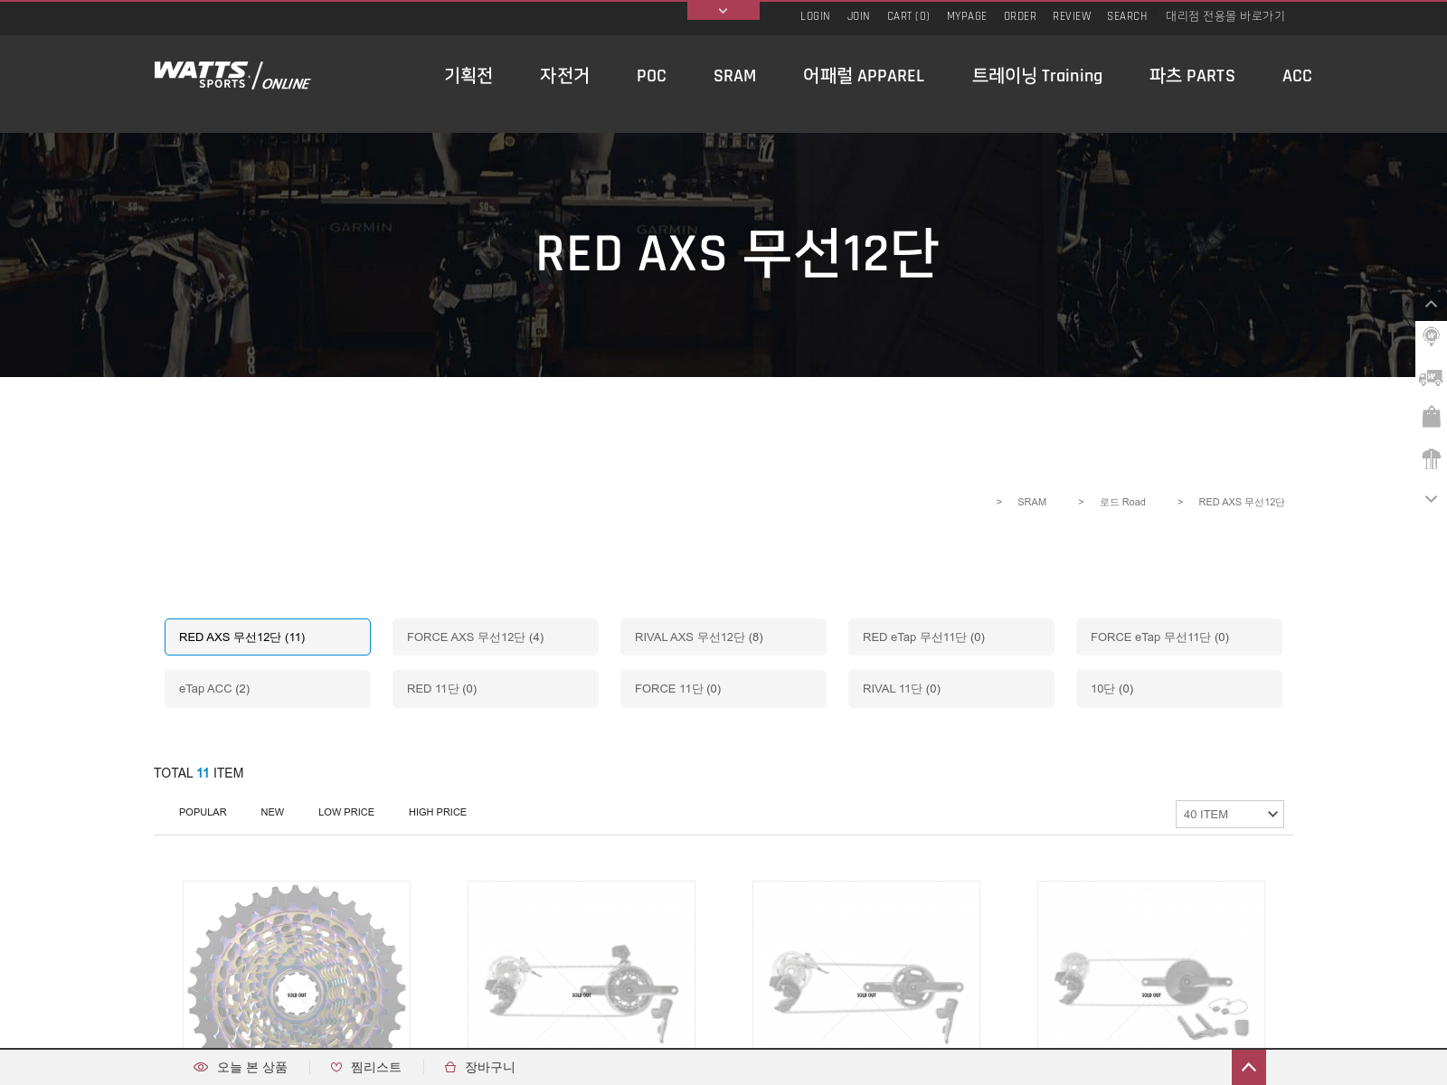Select RIVAL AXS 무선12단 (8) category
The image size is (1447, 1085).
coord(723,637)
